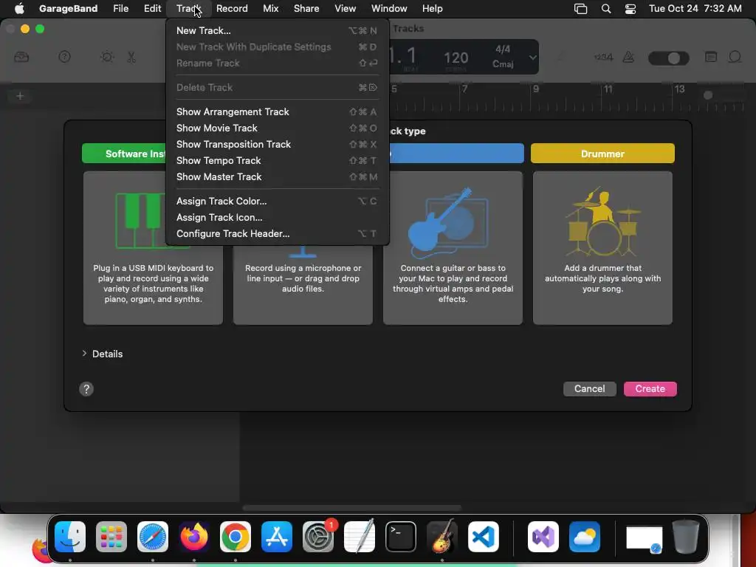Open the Help menu

[x=432, y=9]
